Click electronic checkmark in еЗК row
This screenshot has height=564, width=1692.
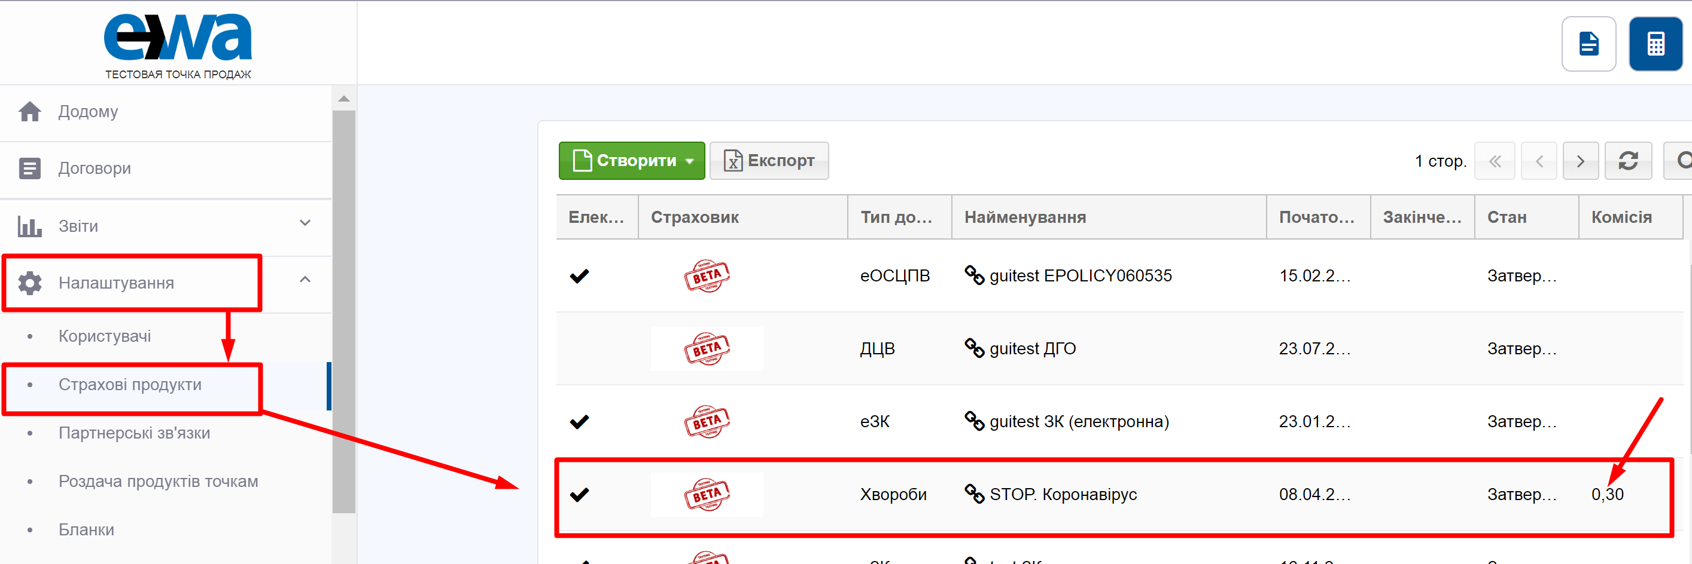[x=579, y=422]
